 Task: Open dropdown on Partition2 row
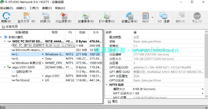click(x=43, y=80)
